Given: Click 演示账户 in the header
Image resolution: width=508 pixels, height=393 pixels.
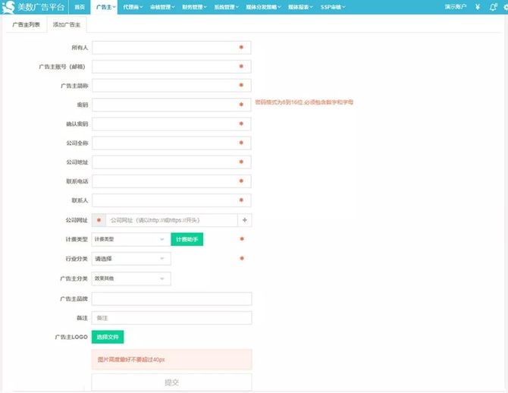Looking at the screenshot, I should pyautogui.click(x=455, y=7).
